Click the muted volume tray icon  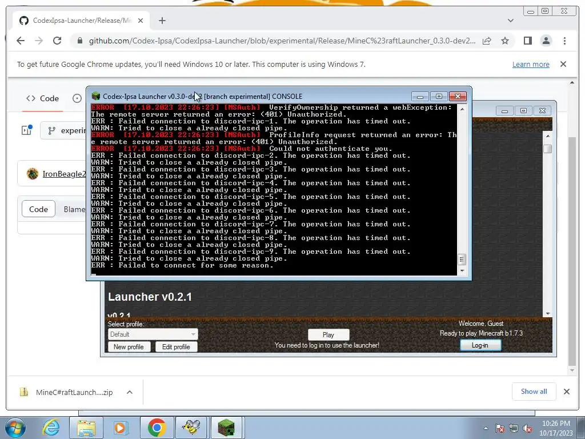click(527, 428)
